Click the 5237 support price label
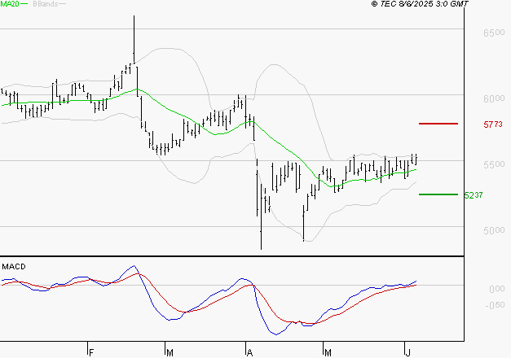The width and height of the screenshot is (511, 358). tap(474, 195)
